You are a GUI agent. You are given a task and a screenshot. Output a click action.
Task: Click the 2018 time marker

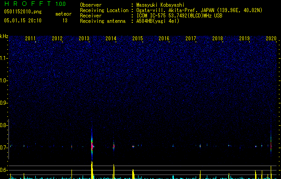click(x=218, y=38)
